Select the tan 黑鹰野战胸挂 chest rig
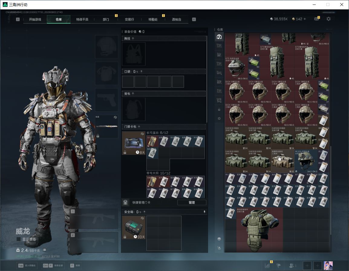Image resolution: width=349 pixels, height=271 pixels. (x=283, y=161)
